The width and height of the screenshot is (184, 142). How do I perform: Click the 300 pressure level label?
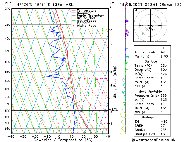point(8,9)
